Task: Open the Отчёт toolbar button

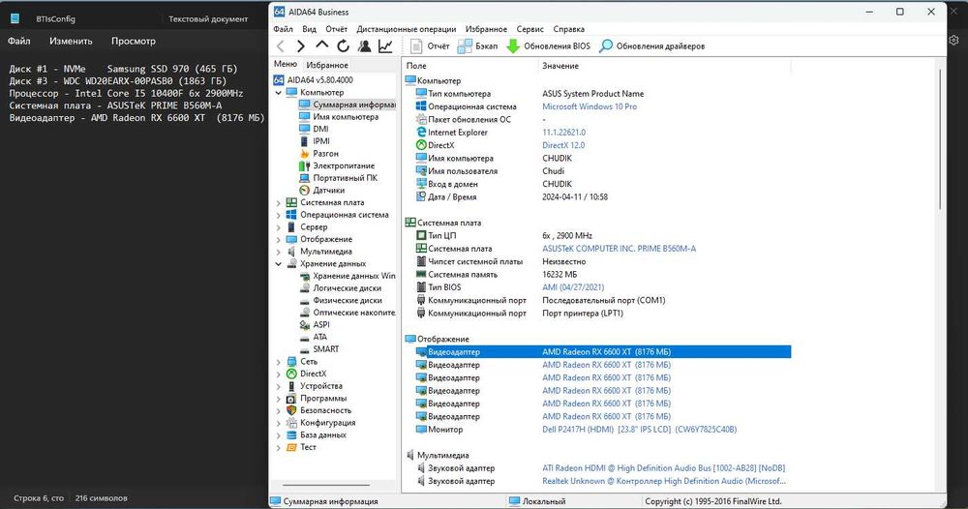Action: tap(430, 46)
